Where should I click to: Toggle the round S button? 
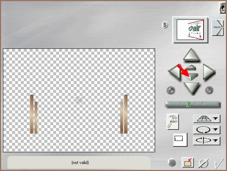[165, 25]
